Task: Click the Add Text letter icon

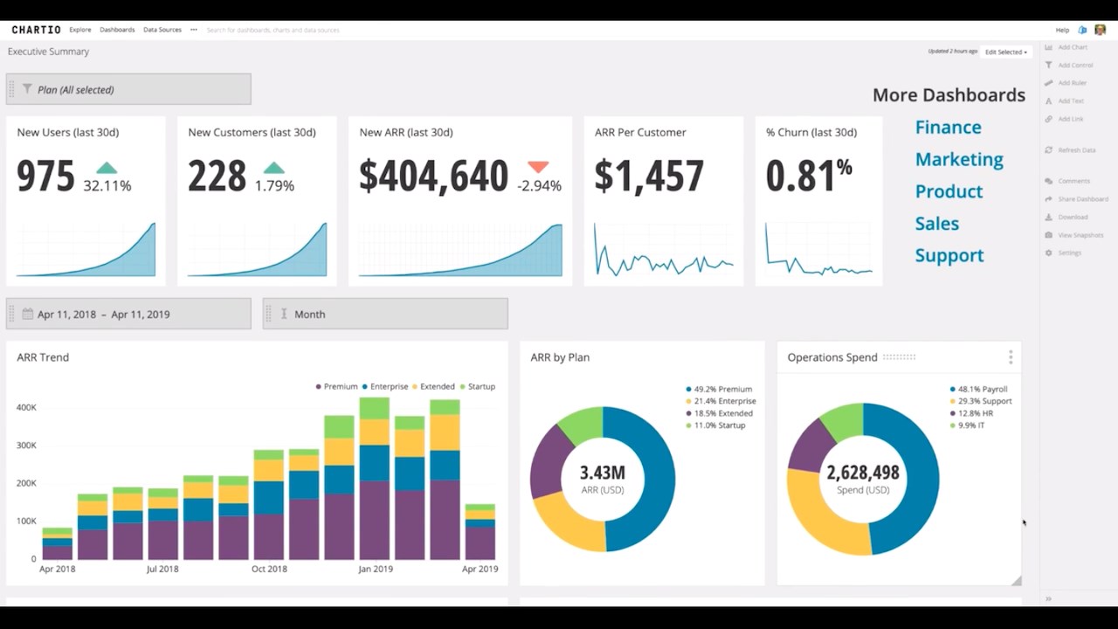Action: (1049, 100)
